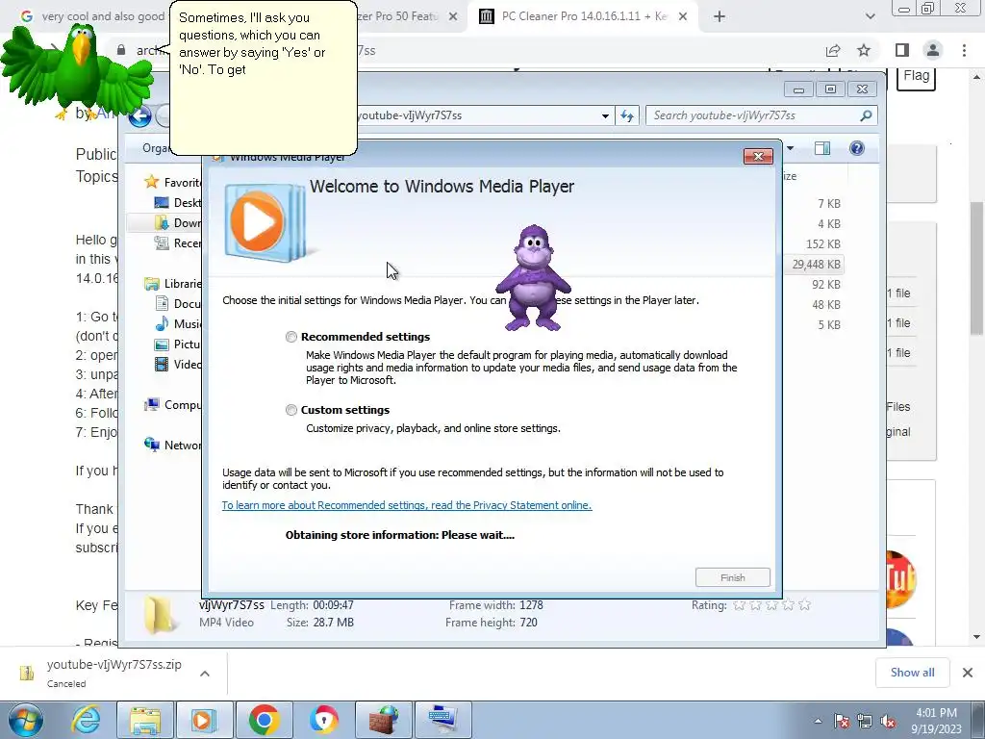Click the Explorer refresh arrows icon
Screen dimensions: 985x739
(627, 115)
